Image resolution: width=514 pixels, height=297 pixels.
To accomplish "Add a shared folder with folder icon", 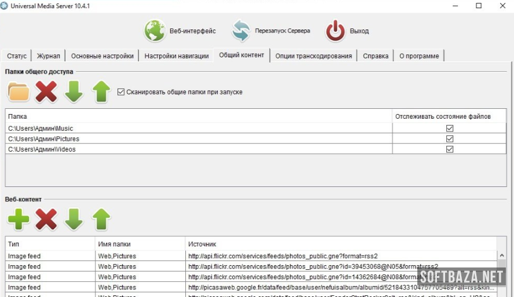I will (x=19, y=92).
